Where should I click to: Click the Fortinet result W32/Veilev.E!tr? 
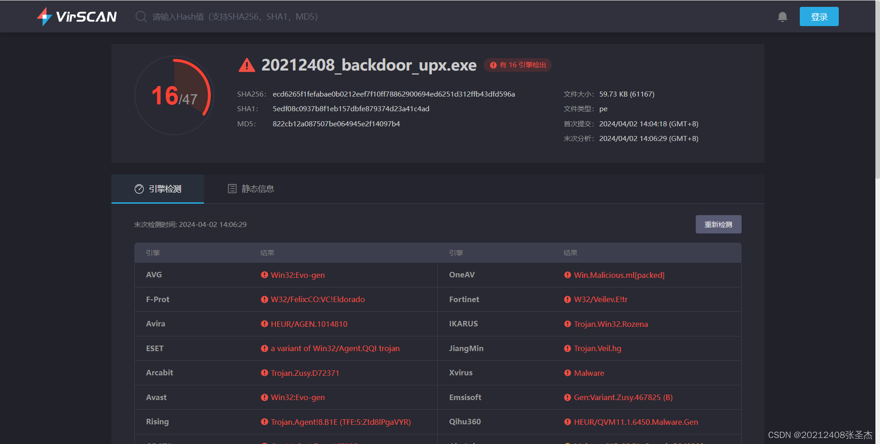600,299
